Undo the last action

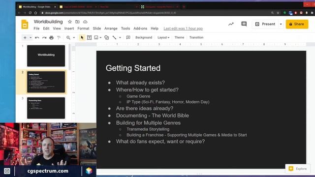pos(37,37)
